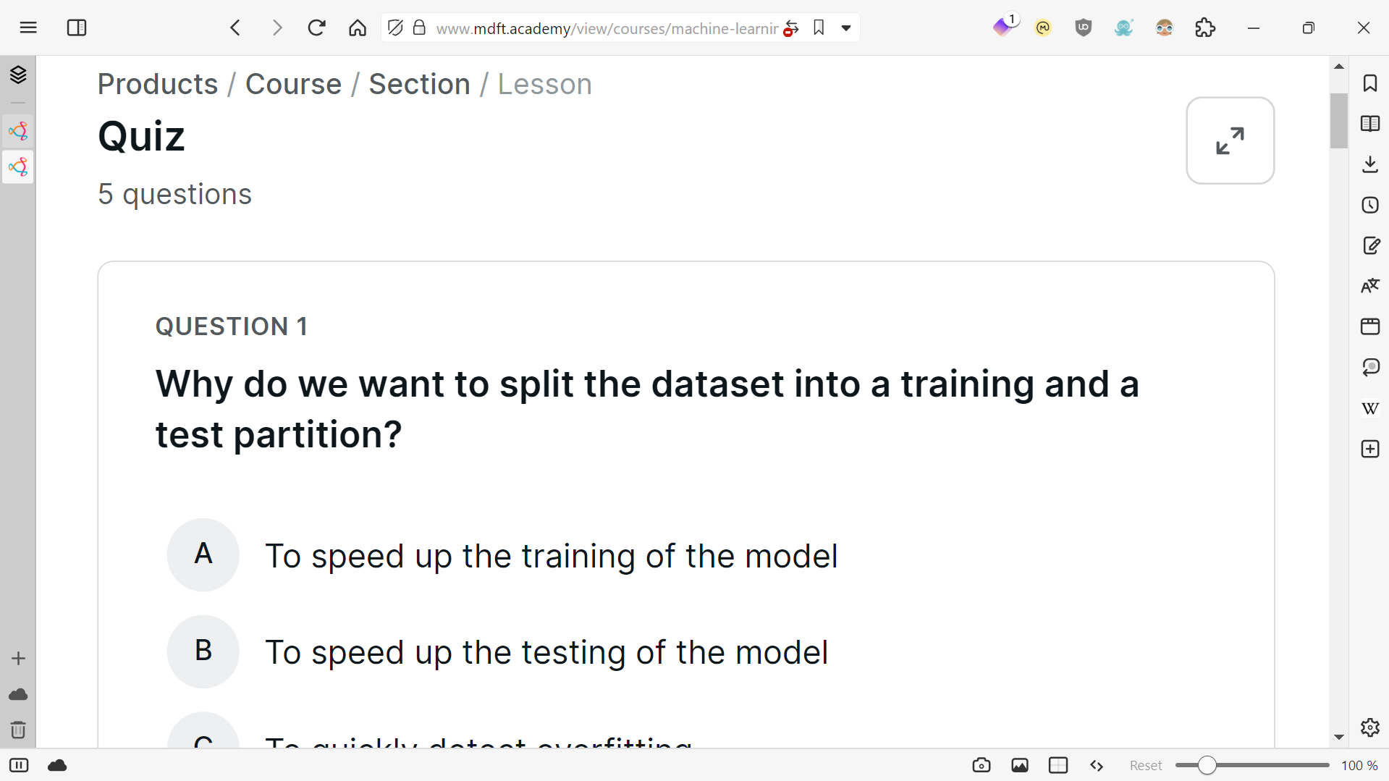Open the history clock icon

click(x=1369, y=205)
